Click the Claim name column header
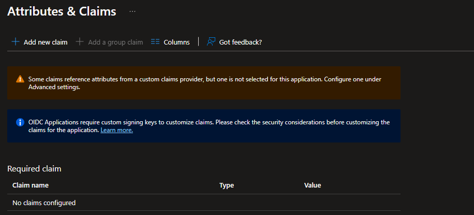Screen dimensions: 474x215 [31, 185]
